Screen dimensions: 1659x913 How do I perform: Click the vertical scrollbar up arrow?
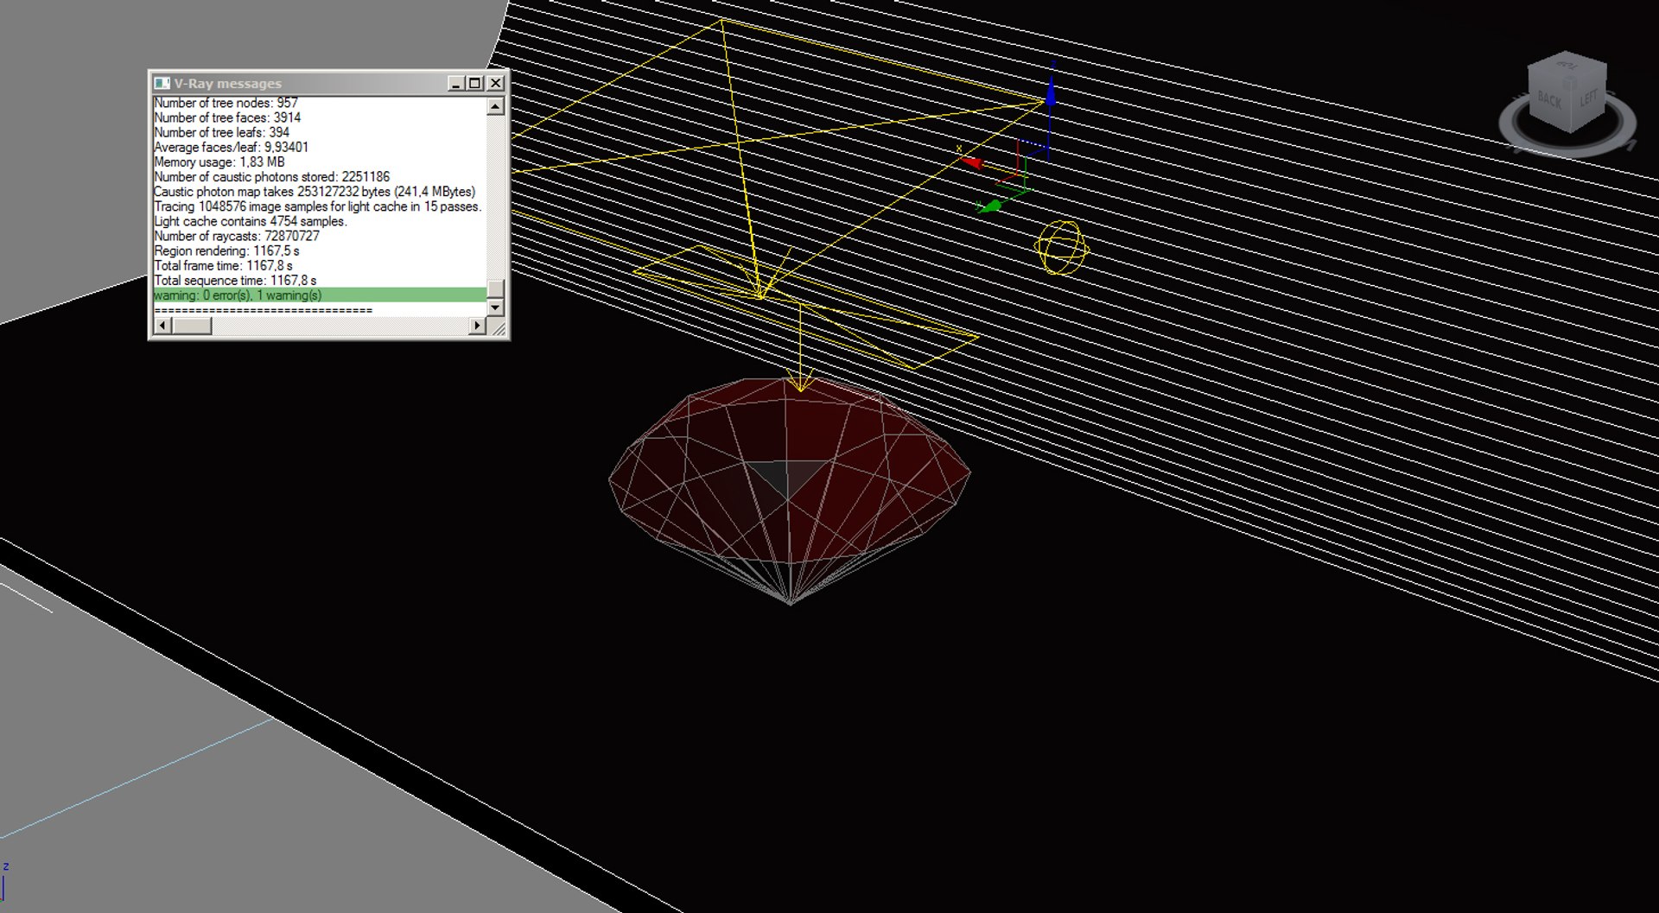(495, 106)
